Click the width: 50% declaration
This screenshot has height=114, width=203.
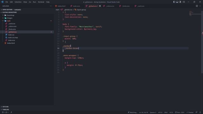point(70,39)
